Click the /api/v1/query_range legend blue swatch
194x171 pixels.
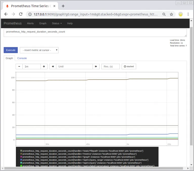click(x=21, y=160)
